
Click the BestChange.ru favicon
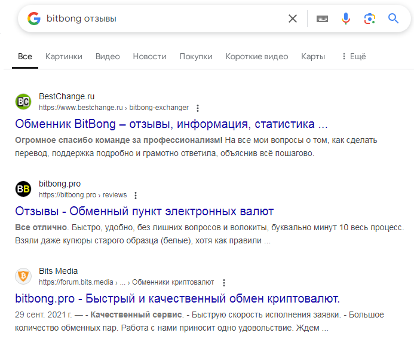coord(23,102)
